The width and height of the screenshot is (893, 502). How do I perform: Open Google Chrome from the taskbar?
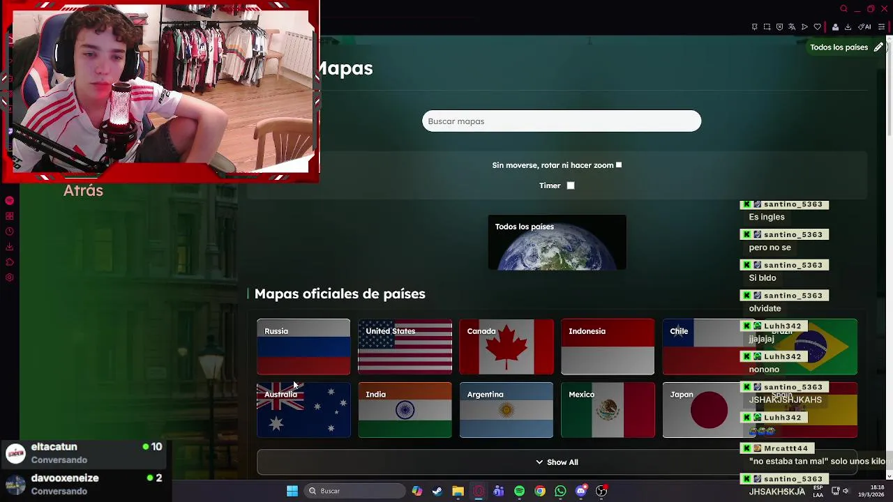[x=540, y=491]
